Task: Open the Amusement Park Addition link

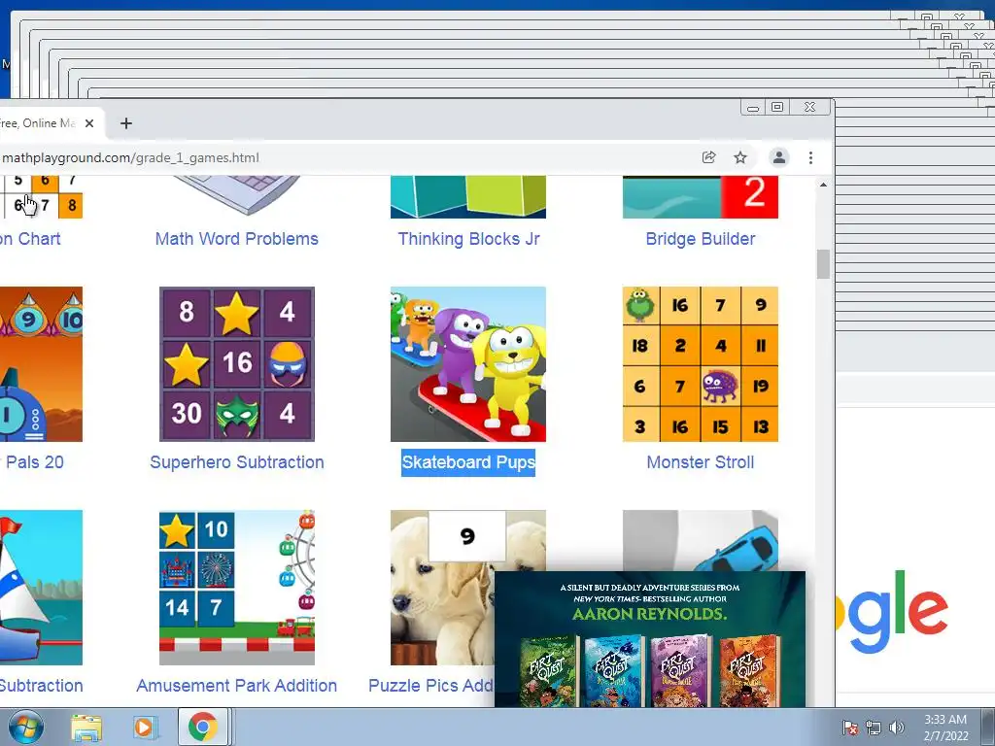Action: click(x=237, y=686)
